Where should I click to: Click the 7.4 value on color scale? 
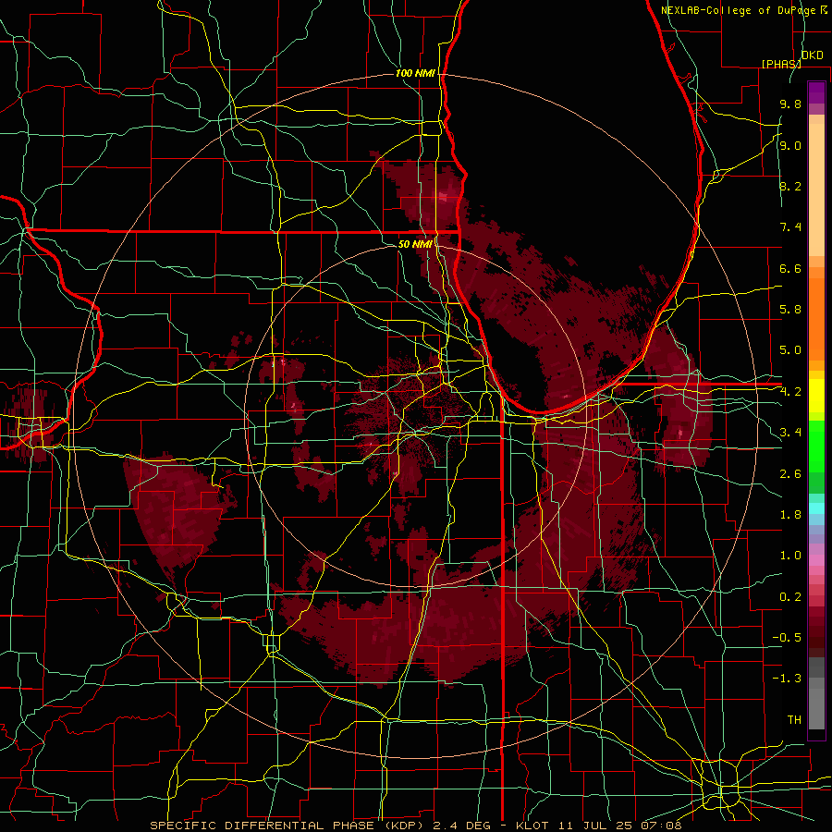(790, 227)
